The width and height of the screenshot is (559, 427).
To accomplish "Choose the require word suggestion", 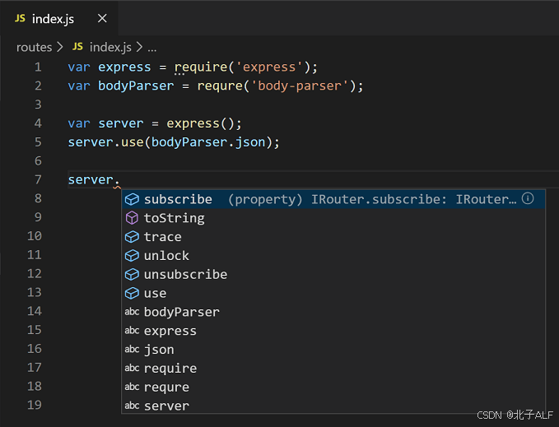I will 333,369.
